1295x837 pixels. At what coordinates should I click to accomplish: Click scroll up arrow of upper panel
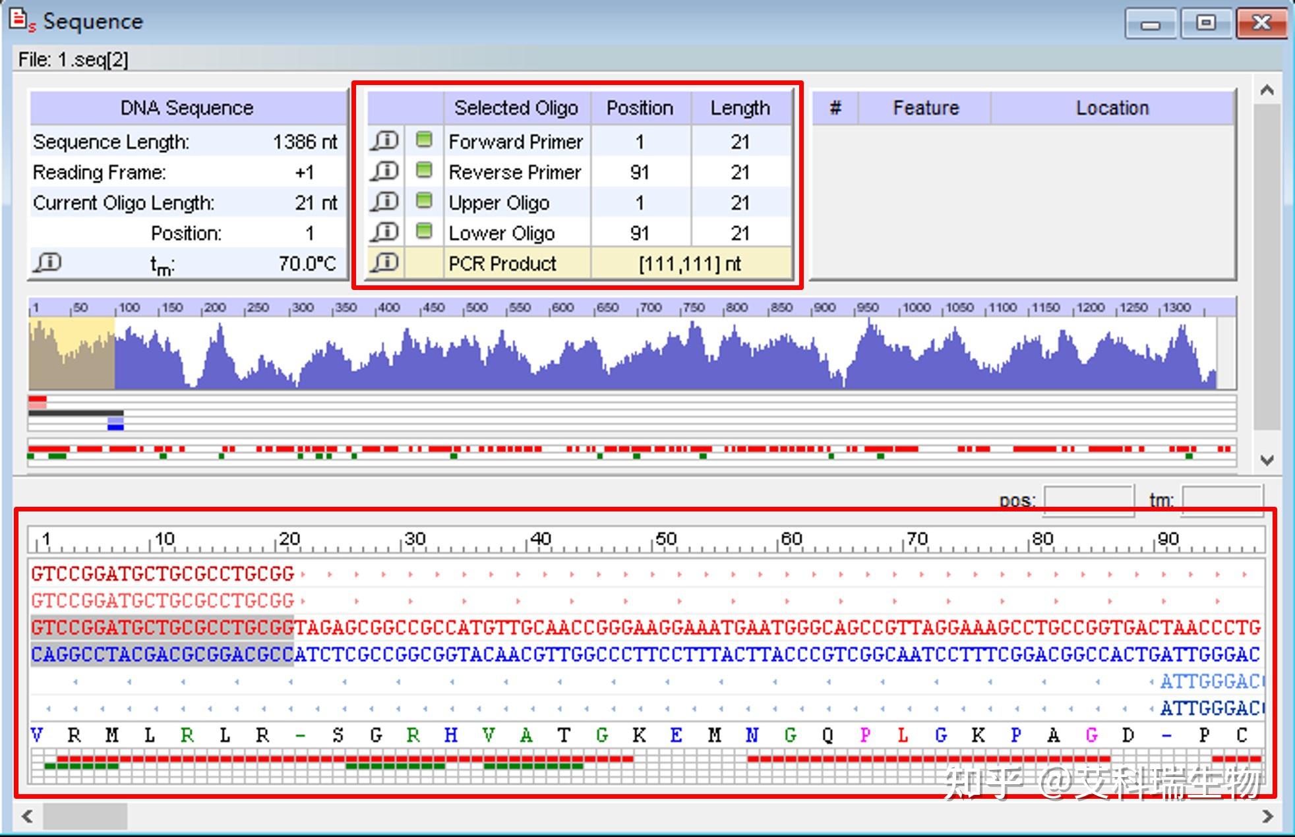1266,91
